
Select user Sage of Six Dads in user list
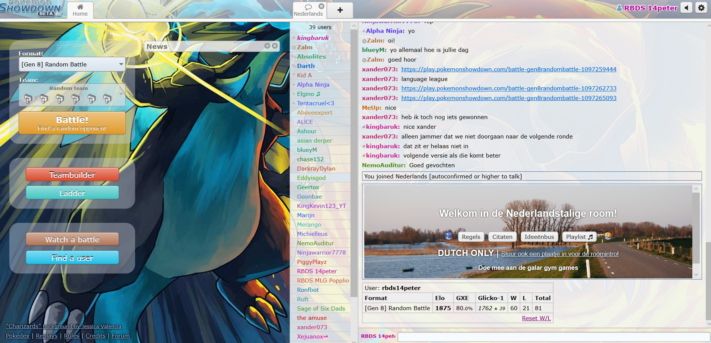(320, 308)
